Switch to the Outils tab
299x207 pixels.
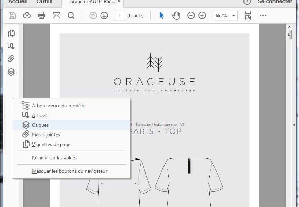[x=44, y=2]
